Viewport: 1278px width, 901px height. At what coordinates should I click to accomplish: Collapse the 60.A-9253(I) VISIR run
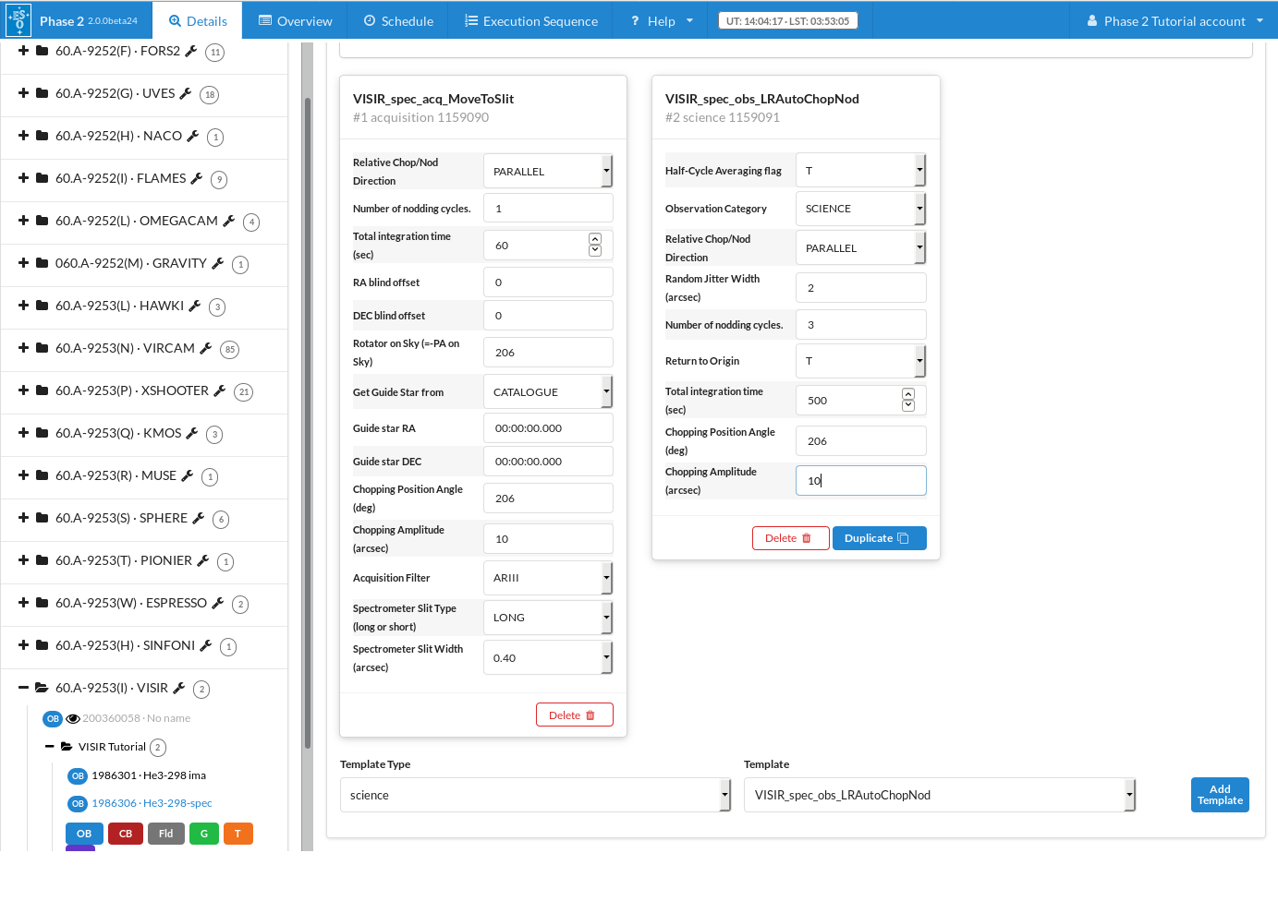[24, 688]
